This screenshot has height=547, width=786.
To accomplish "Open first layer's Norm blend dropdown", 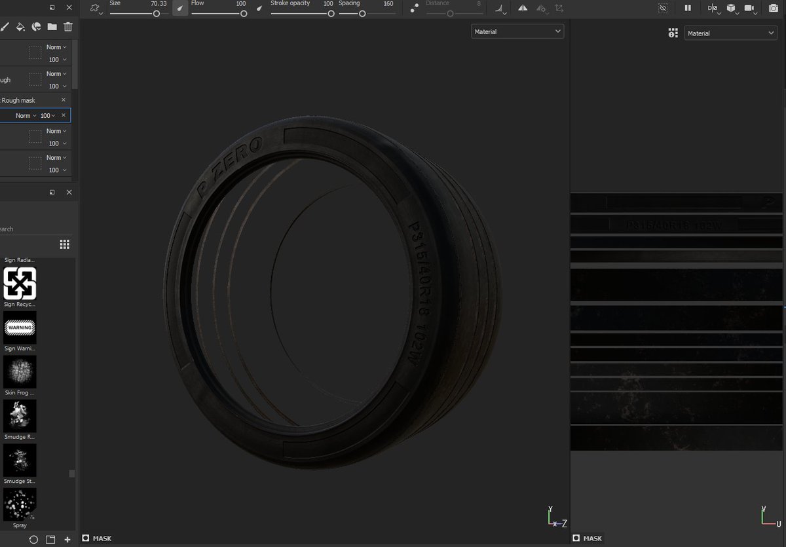I will (x=56, y=47).
